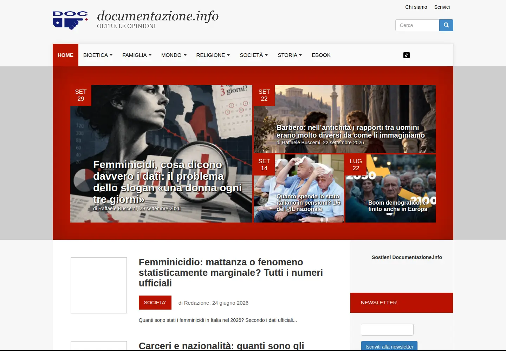Open the Boom demografico article tile

point(397,206)
